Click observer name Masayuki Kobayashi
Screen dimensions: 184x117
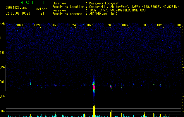point(105,3)
